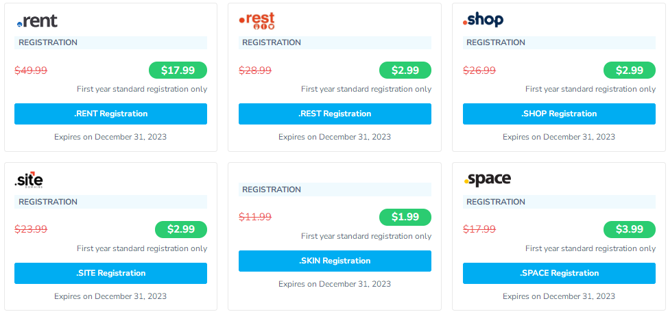Click the $1.99 price badge
Viewport: 668px width, 312px height.
click(405, 217)
